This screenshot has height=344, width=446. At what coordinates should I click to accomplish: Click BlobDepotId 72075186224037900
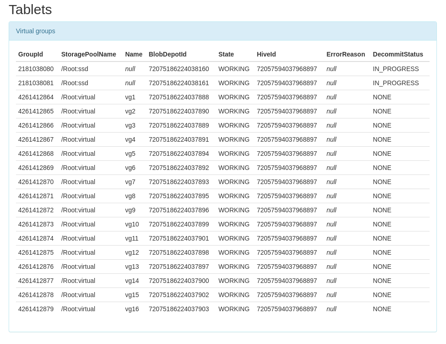click(179, 281)
